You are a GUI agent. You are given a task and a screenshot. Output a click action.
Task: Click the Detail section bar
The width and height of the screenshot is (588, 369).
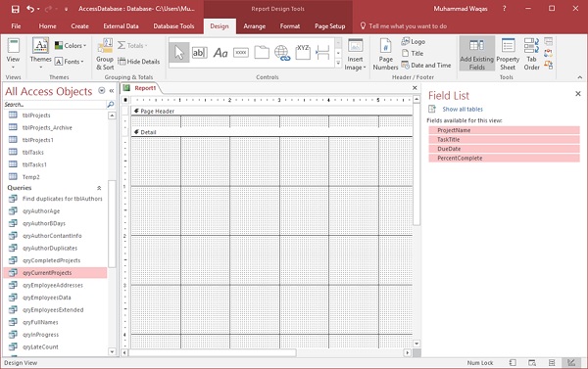pyautogui.click(x=271, y=132)
